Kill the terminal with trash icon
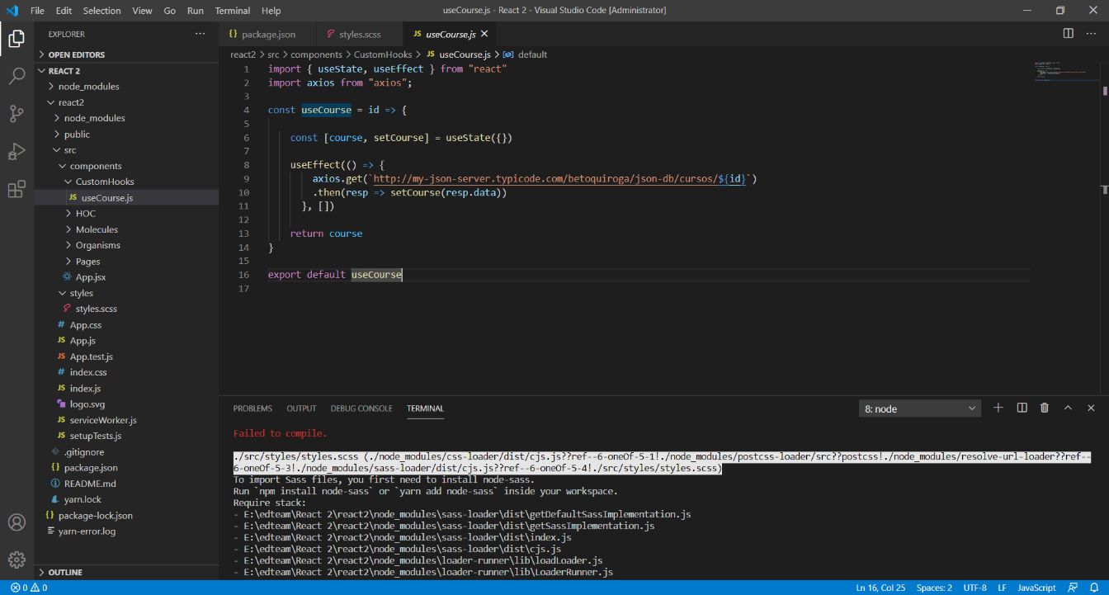This screenshot has height=595, width=1109. pos(1045,408)
